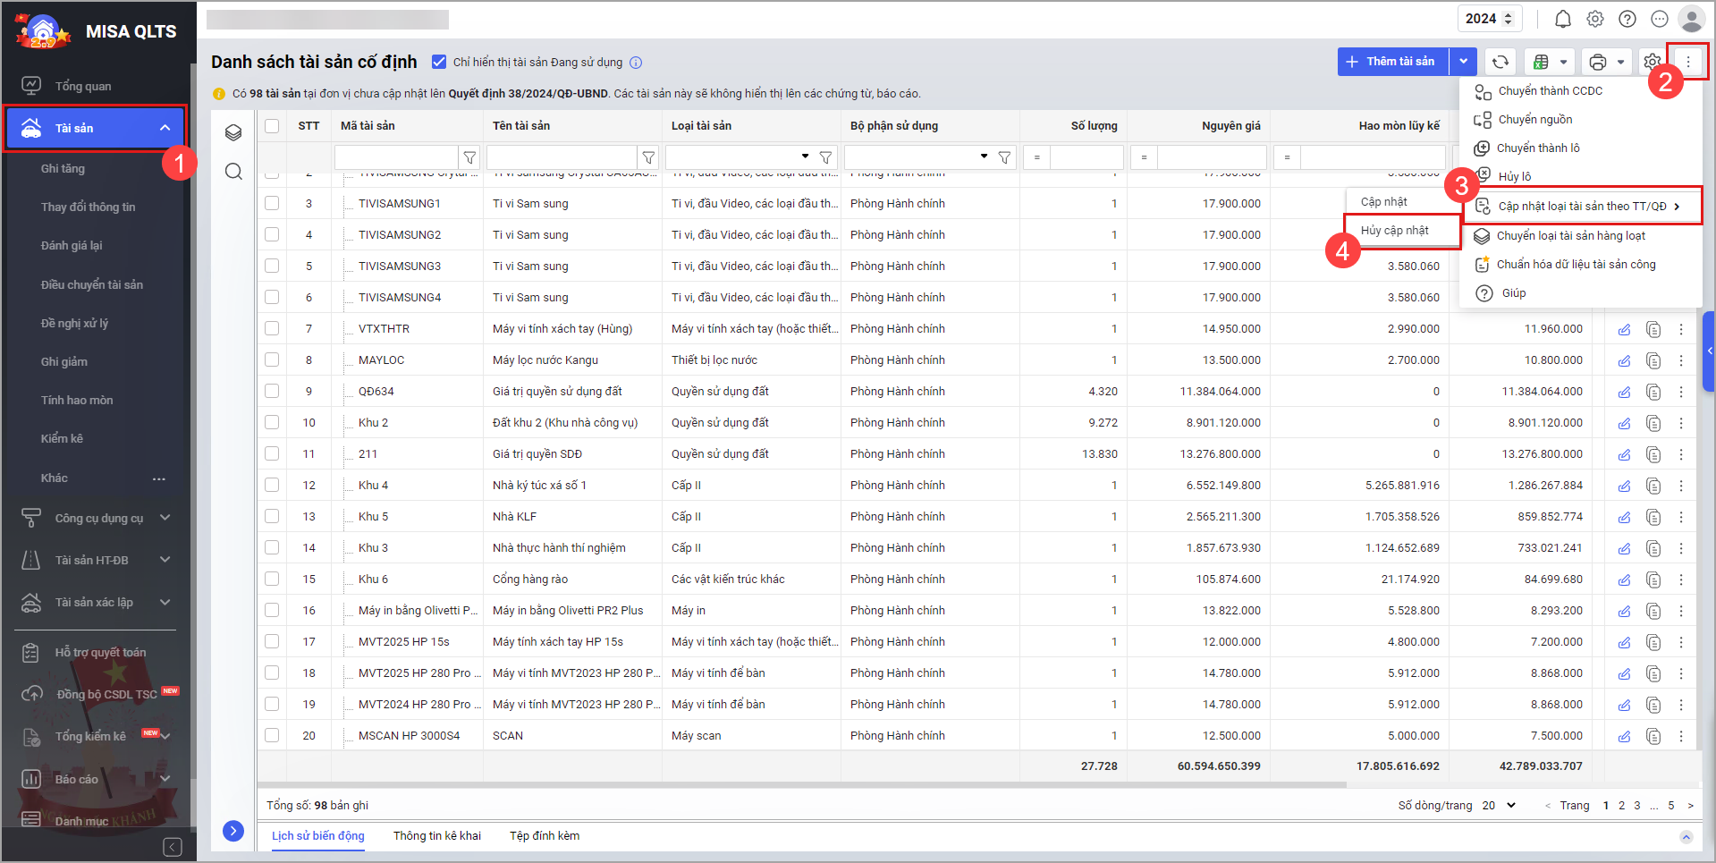Click the refresh data icon
This screenshot has height=863, width=1716.
point(1500,62)
